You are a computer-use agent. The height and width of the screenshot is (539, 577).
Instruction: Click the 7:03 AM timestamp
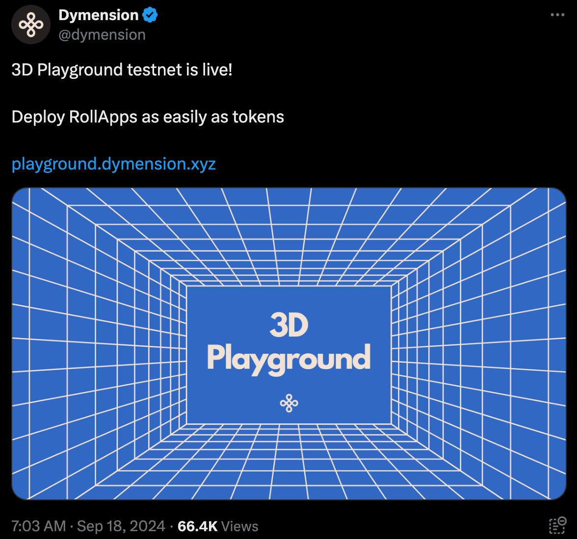(x=39, y=526)
